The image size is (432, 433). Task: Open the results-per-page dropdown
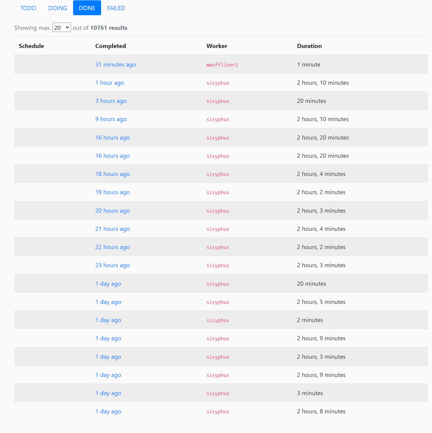[x=61, y=27]
